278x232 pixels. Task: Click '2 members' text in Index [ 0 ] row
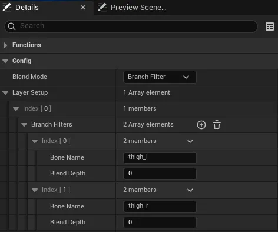(x=140, y=141)
